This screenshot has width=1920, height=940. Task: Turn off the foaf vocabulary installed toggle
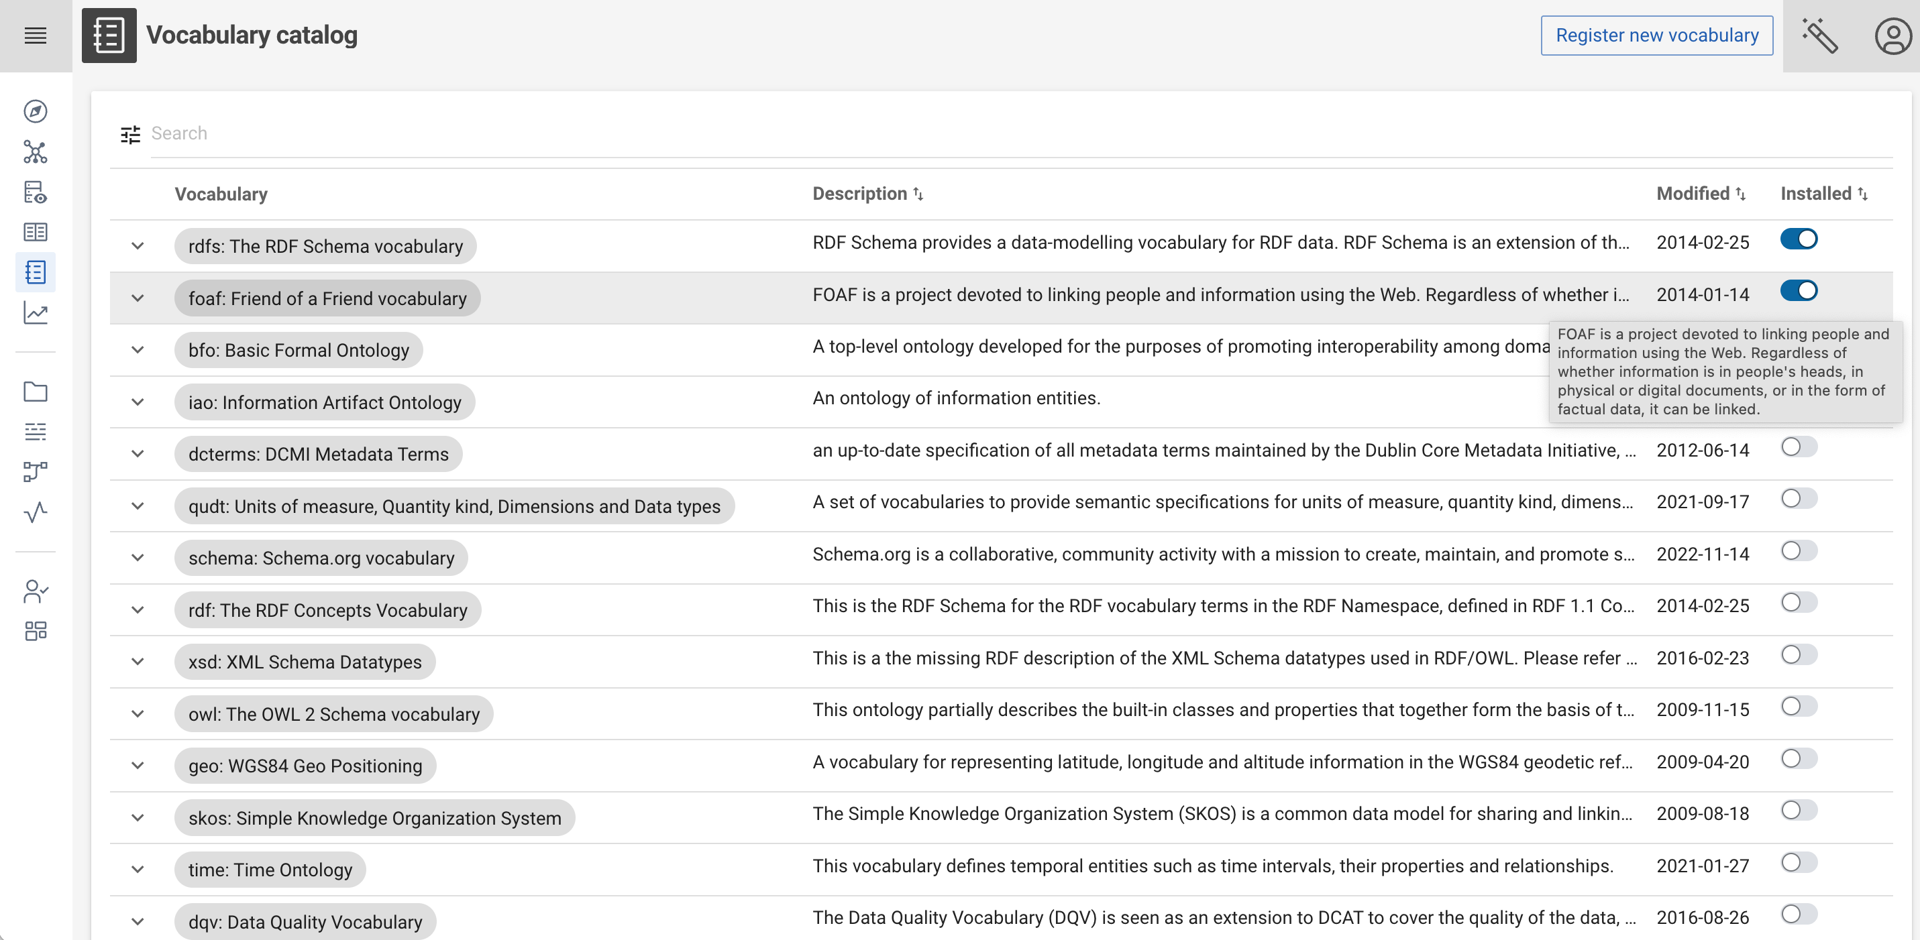tap(1799, 291)
